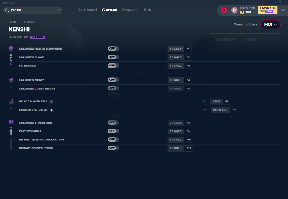Click Upgrade to Pro button

(x=268, y=10)
